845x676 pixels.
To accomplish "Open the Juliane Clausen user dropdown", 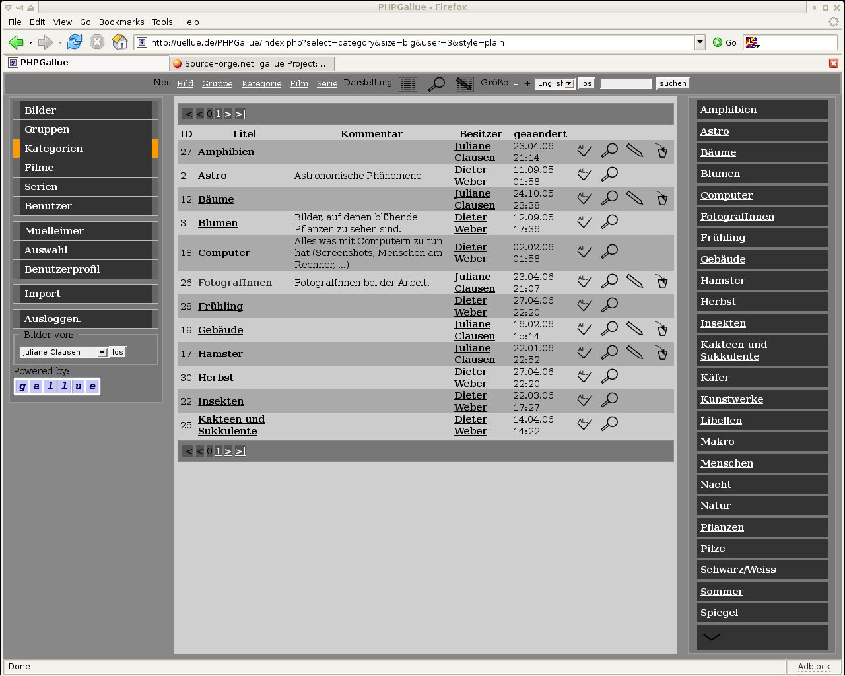I will [63, 352].
